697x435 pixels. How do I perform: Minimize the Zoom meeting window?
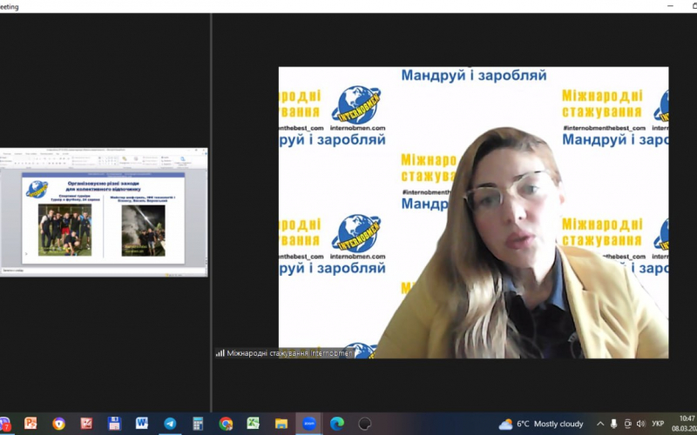point(670,6)
